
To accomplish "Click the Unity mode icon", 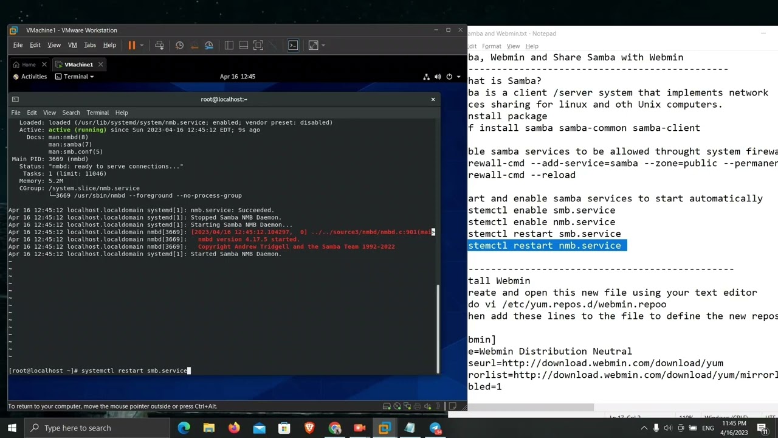I will [x=273, y=45].
